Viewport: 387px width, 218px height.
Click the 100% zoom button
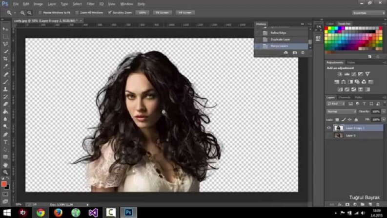(x=143, y=13)
